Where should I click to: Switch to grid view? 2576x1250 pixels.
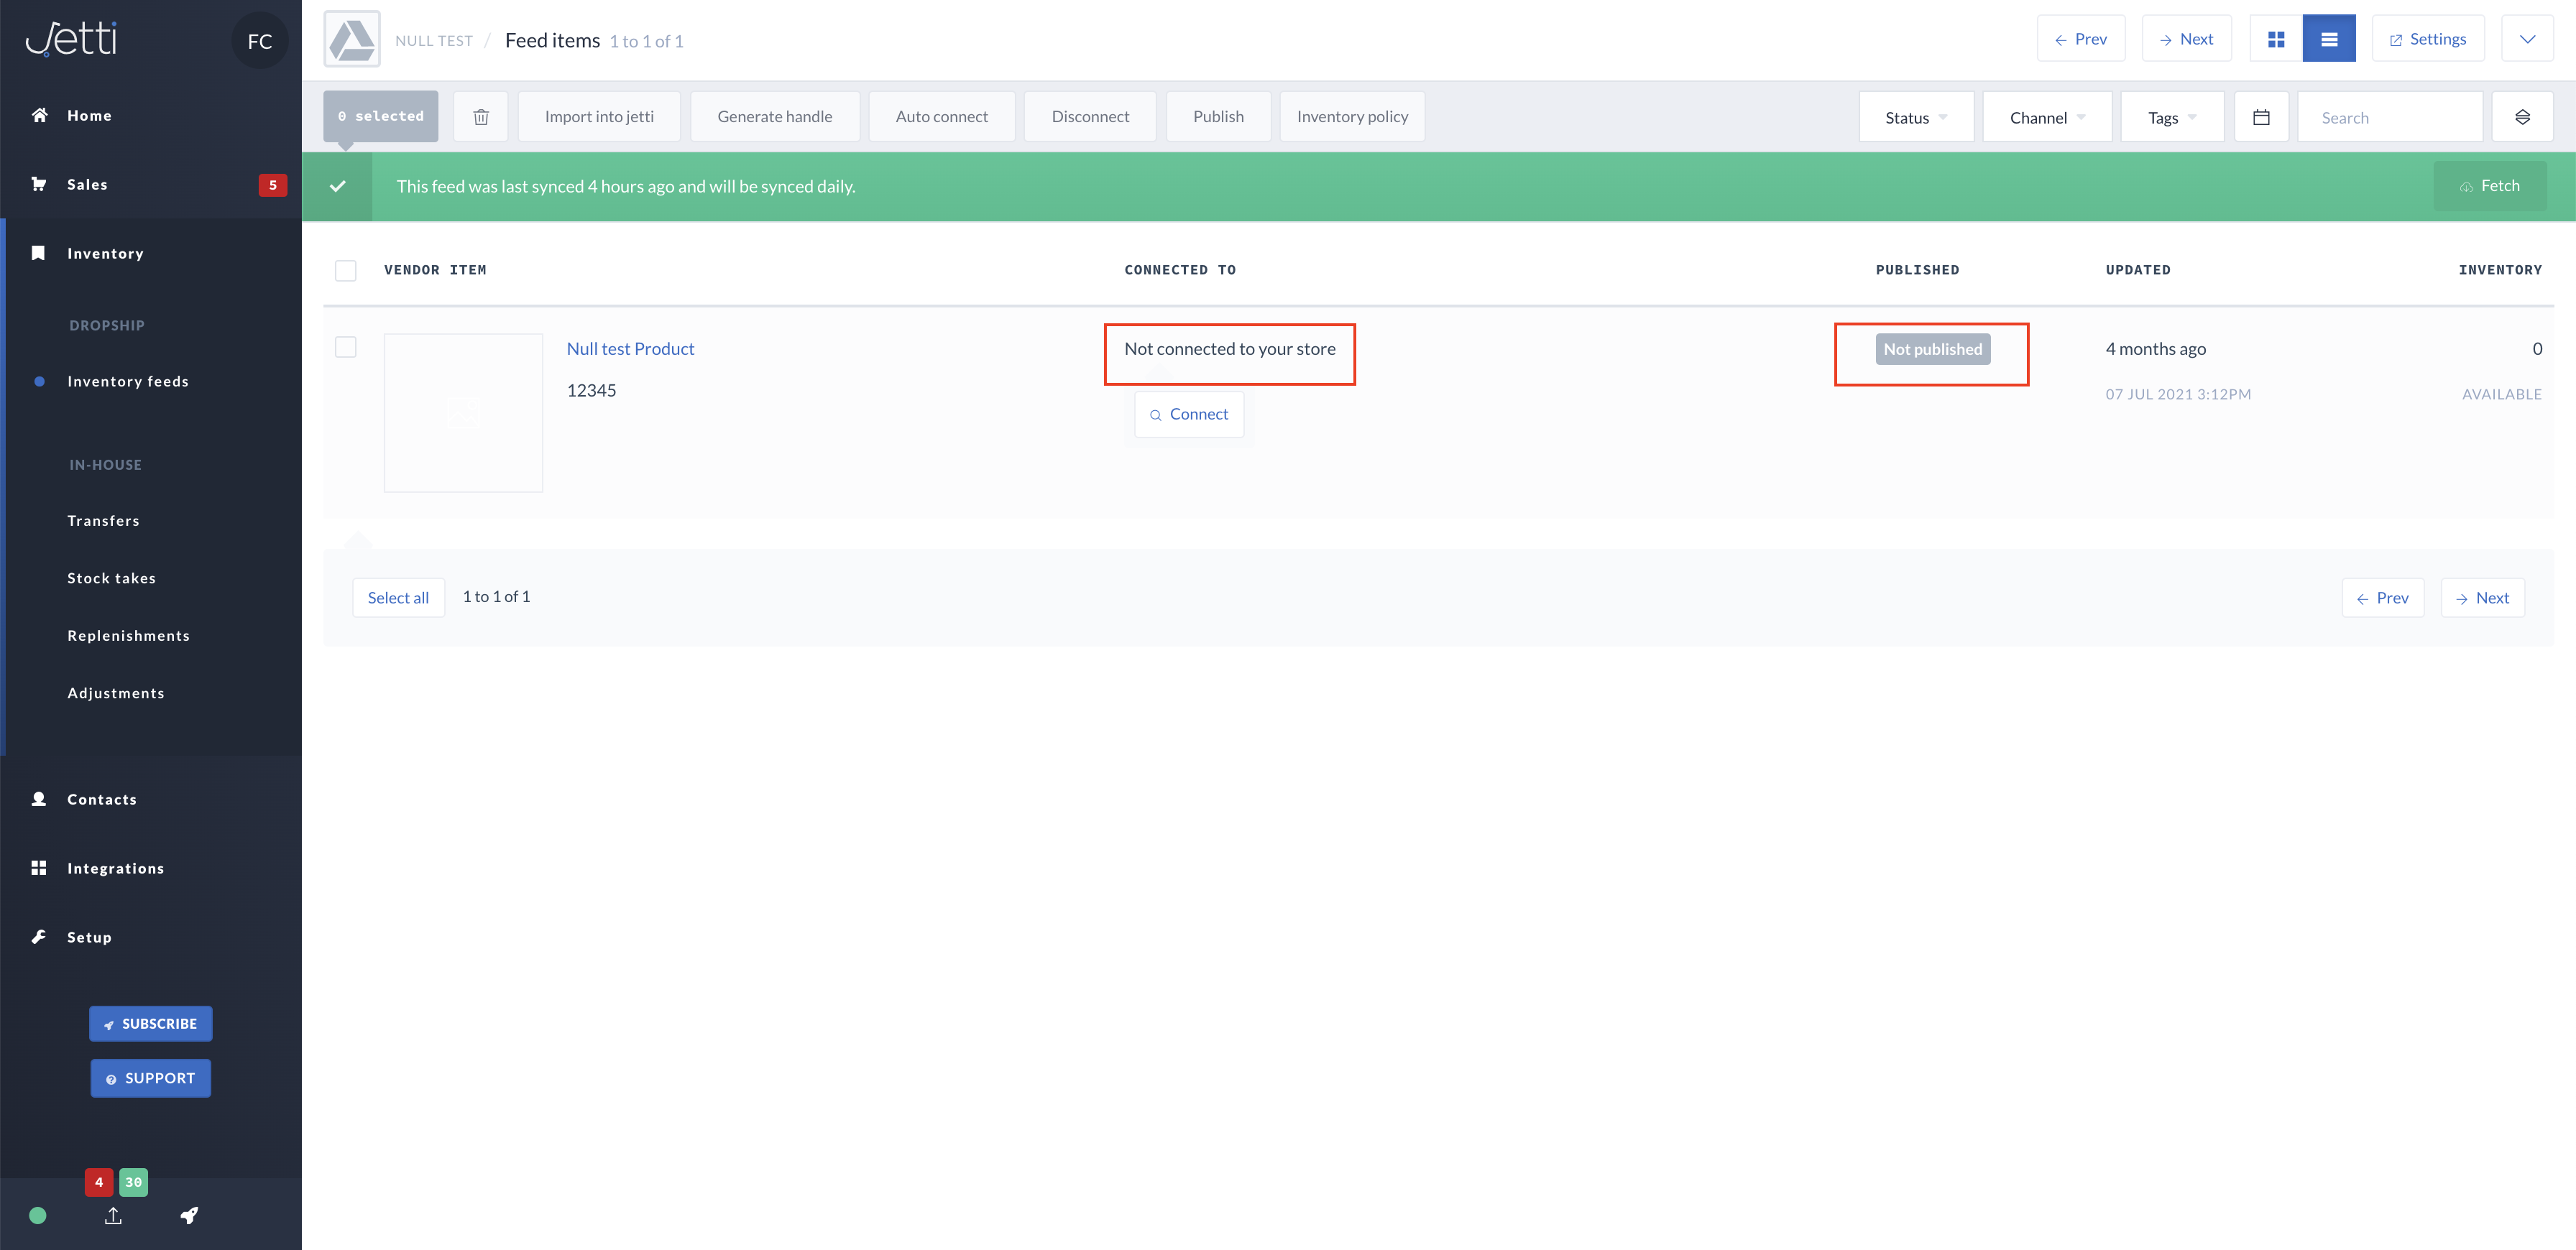pyautogui.click(x=2276, y=39)
